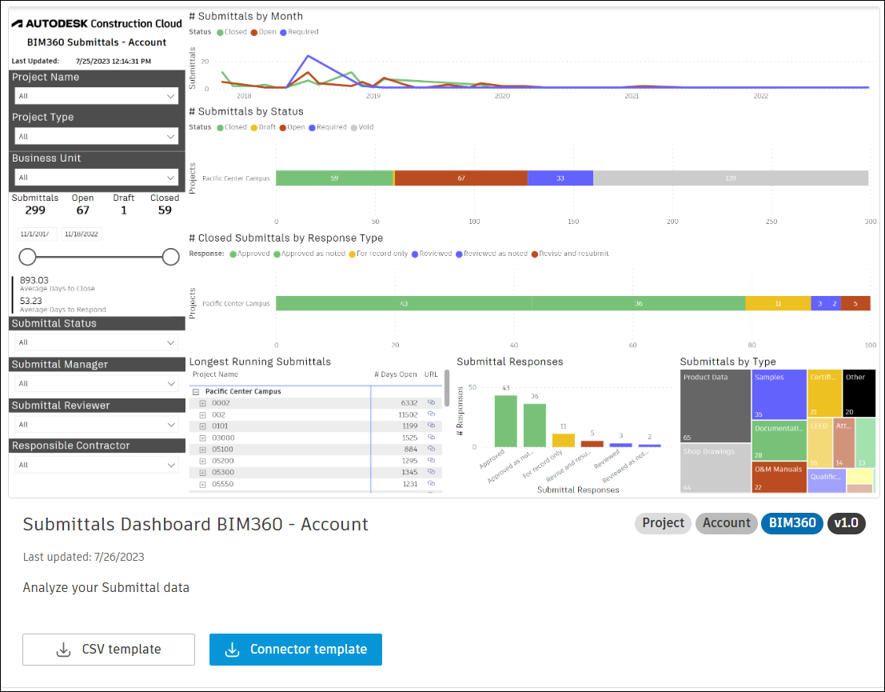Image resolution: width=885 pixels, height=692 pixels.
Task: Expand row 05300 in the submittals table
Action: coord(202,472)
